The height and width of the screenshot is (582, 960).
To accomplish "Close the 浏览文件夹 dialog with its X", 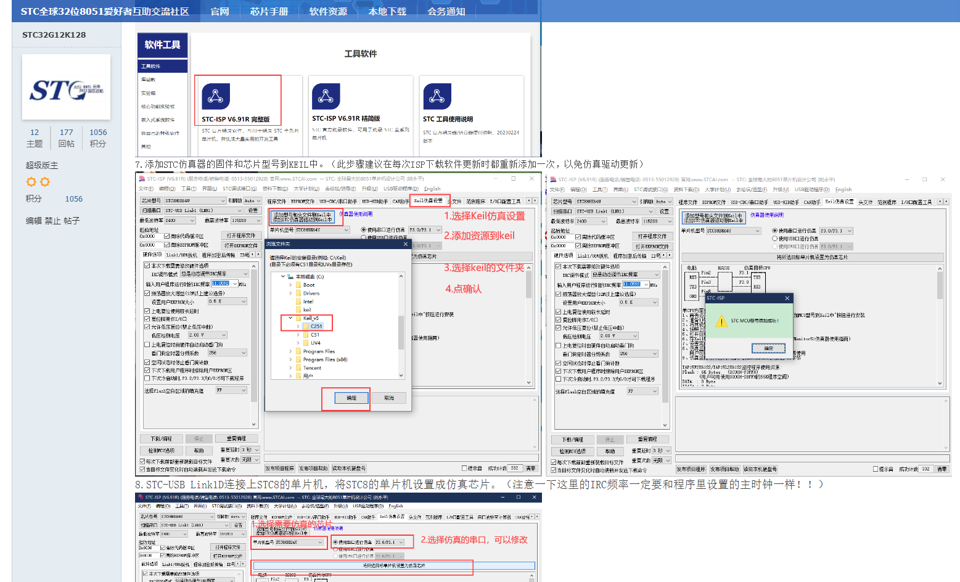I will pyautogui.click(x=405, y=244).
